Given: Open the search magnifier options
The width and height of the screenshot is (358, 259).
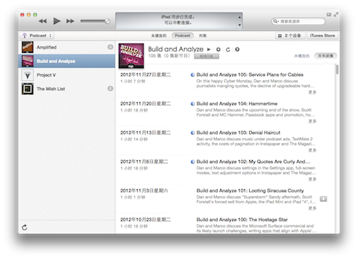Looking at the screenshot, I should (276, 21).
